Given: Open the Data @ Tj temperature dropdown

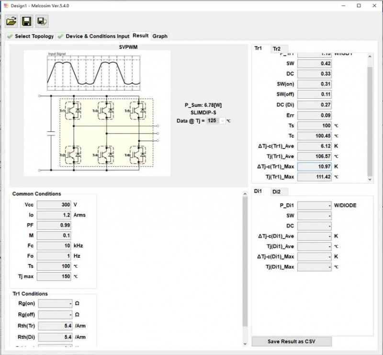Looking at the screenshot, I should coord(222,121).
